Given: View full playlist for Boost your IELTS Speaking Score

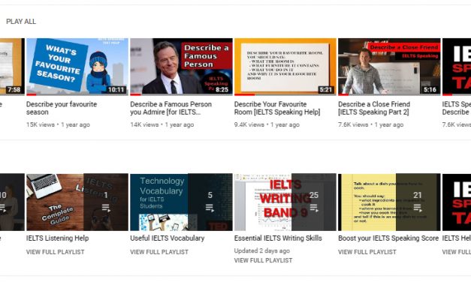Looking at the screenshot, I should pos(367,252).
